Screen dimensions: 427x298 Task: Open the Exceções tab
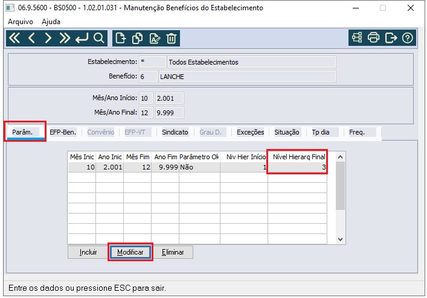pyautogui.click(x=250, y=132)
